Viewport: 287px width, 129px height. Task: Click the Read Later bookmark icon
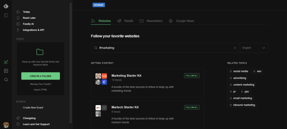18,18
